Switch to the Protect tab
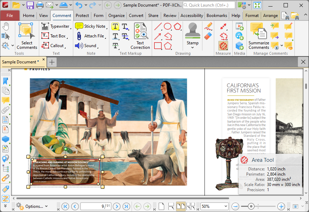The height and width of the screenshot is (212, 309). (x=82, y=16)
